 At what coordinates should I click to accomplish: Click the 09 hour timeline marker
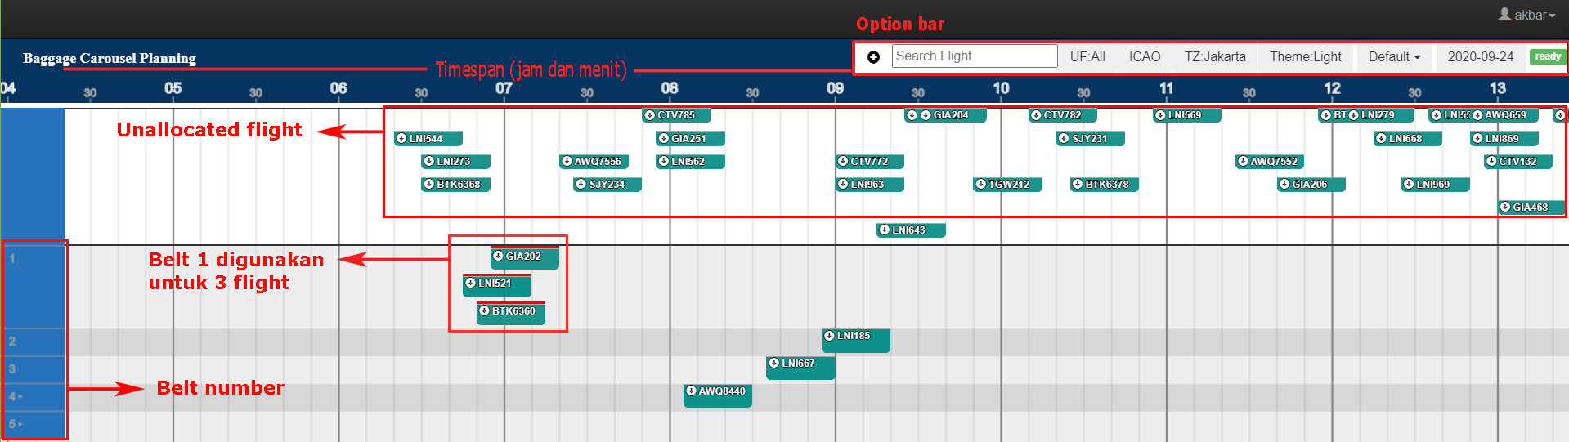click(x=835, y=88)
